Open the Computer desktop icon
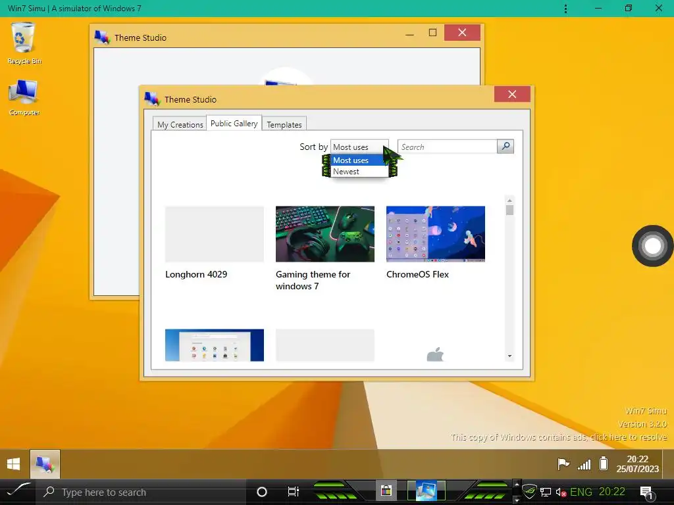 24,97
